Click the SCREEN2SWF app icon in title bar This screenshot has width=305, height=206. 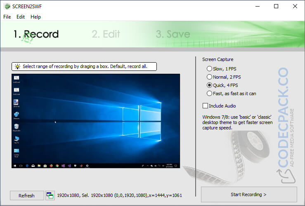[x=7, y=7]
